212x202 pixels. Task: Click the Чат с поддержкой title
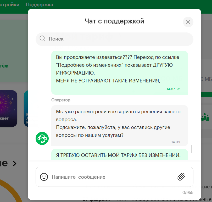pyautogui.click(x=114, y=21)
